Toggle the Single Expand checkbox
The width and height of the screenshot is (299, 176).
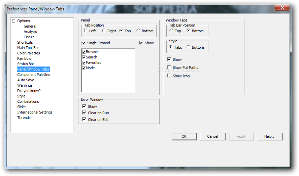84,43
